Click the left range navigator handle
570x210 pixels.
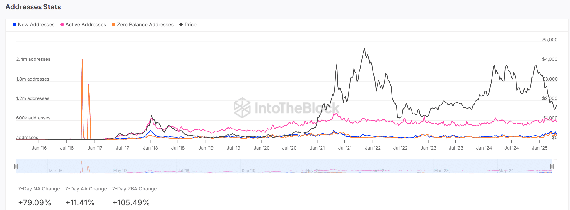point(16,166)
